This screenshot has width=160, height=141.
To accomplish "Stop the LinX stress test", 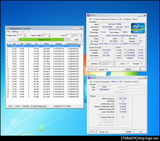I will pos(77,40).
